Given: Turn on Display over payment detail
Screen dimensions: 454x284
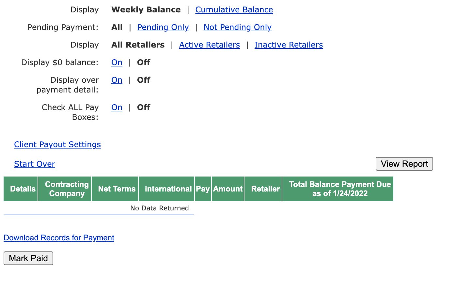Looking at the screenshot, I should tap(117, 80).
